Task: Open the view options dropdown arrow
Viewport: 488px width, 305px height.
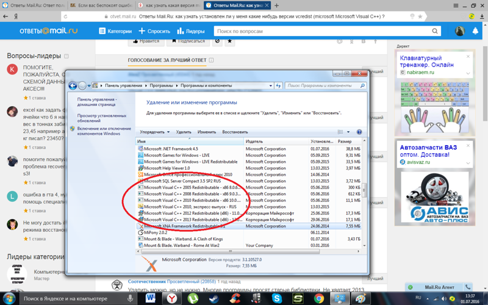Action: (348, 132)
